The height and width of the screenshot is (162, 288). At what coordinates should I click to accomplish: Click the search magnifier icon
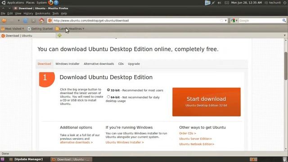click(x=284, y=21)
